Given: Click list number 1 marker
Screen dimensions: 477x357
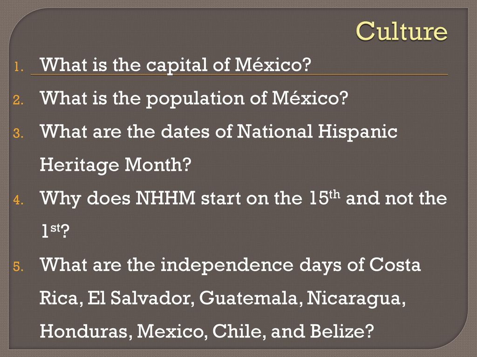Looking at the screenshot, I should pyautogui.click(x=19, y=66).
